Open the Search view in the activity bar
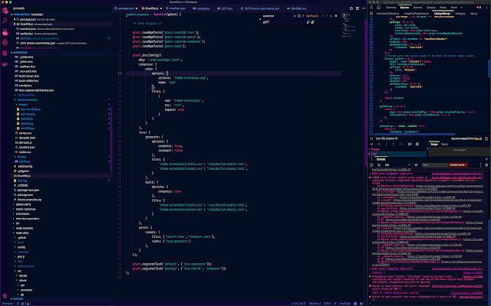 5,21
